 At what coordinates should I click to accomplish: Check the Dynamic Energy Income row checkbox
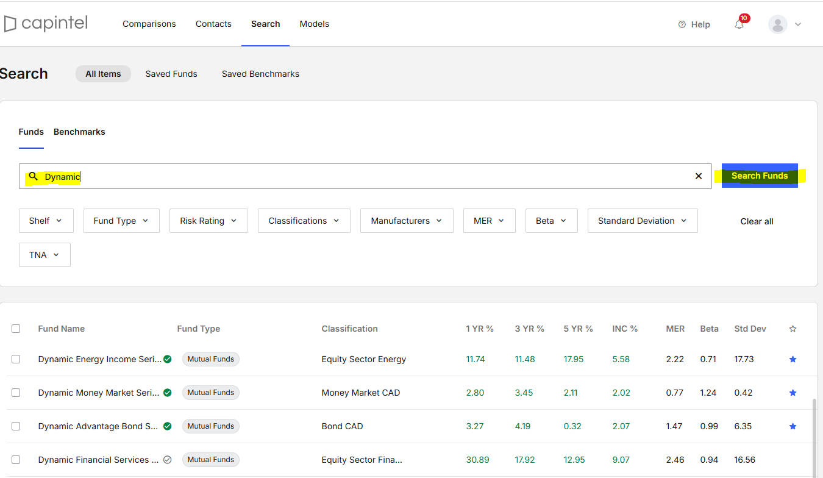point(16,359)
